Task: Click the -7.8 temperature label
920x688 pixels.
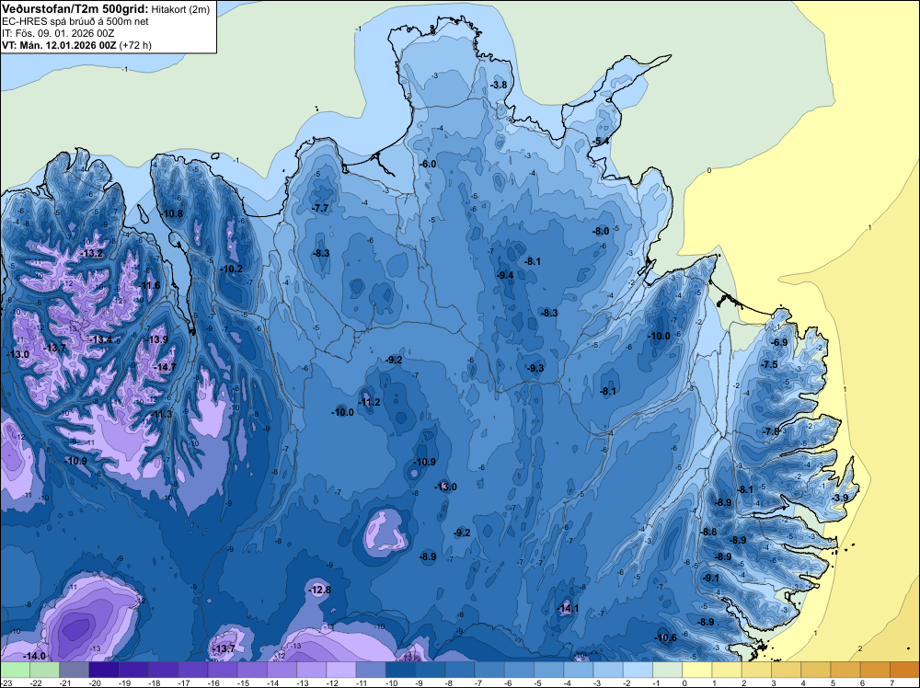Action: click(771, 431)
